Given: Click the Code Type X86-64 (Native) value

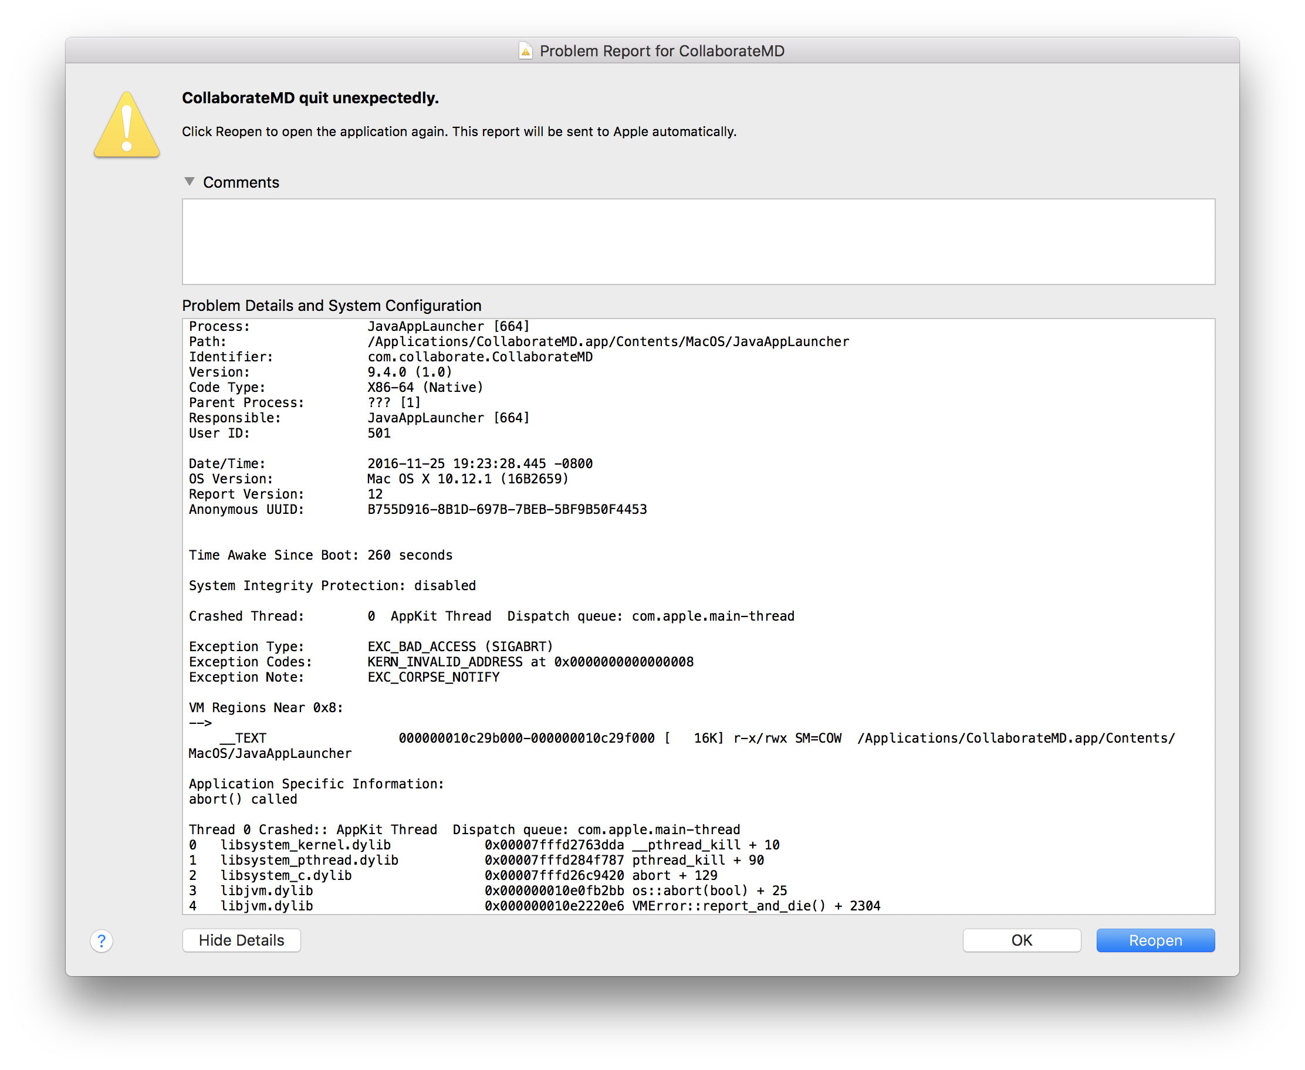Looking at the screenshot, I should [425, 388].
